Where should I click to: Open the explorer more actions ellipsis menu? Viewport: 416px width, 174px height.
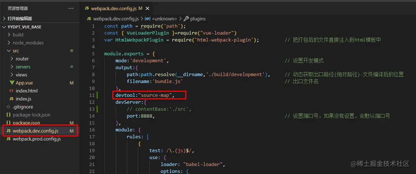pos(71,8)
